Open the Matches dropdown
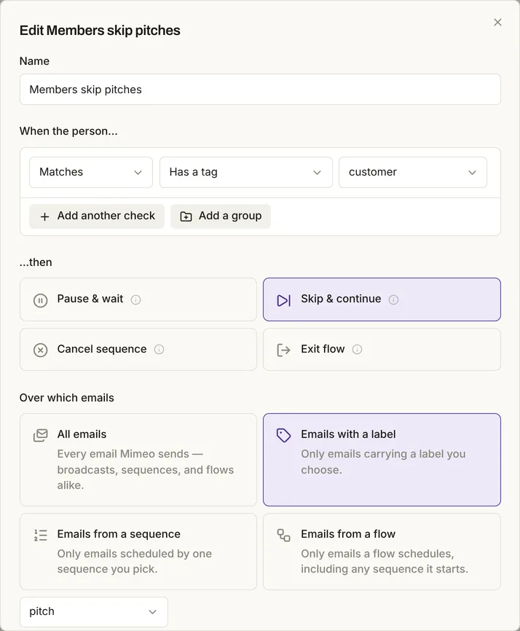 point(91,172)
